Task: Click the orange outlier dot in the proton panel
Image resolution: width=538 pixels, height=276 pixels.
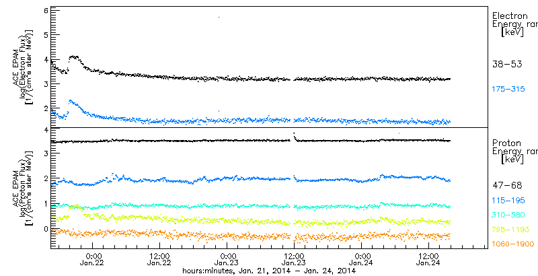Action: (x=399, y=133)
